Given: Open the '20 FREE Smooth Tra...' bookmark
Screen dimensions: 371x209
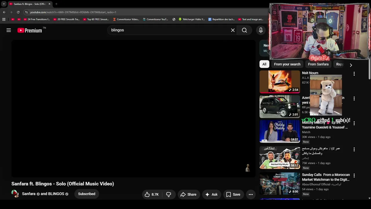Looking at the screenshot, I should [66, 19].
